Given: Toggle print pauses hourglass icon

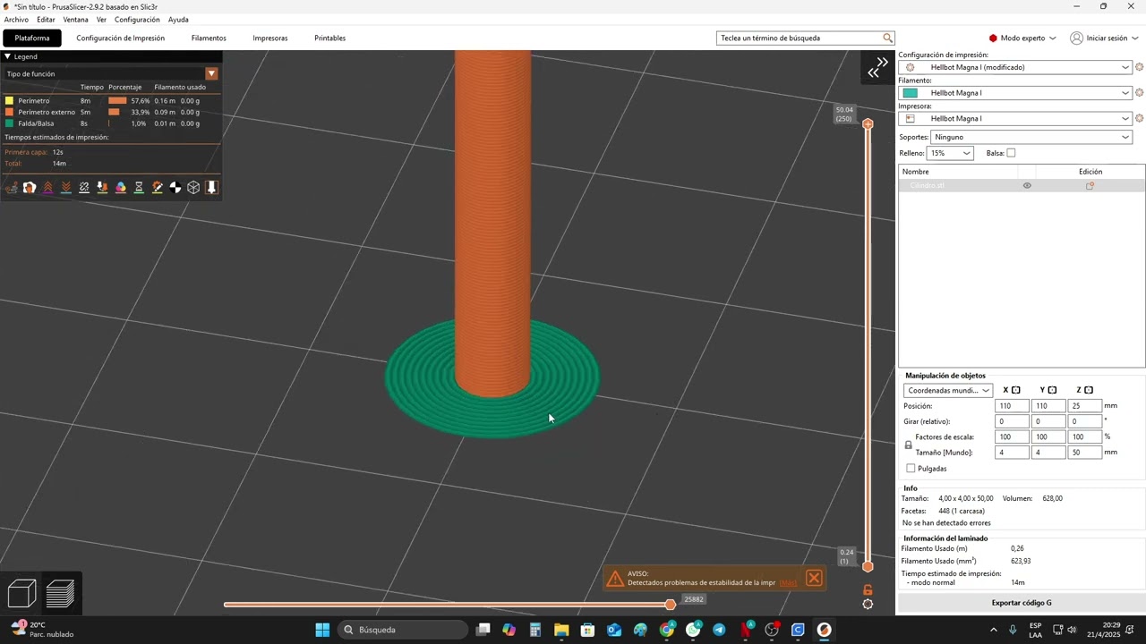Looking at the screenshot, I should 139,188.
